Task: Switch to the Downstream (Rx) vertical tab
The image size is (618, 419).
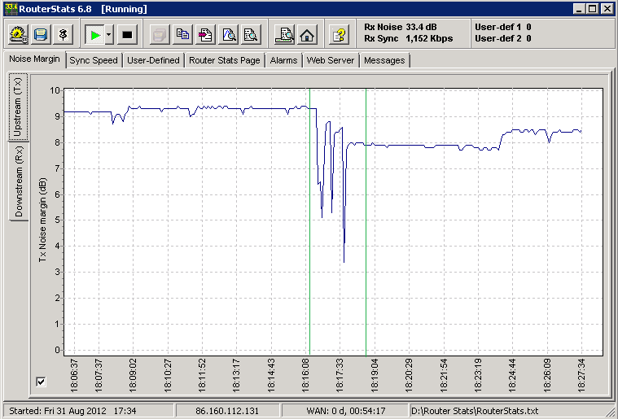Action: tap(19, 181)
